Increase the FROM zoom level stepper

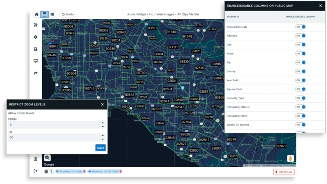point(103,123)
